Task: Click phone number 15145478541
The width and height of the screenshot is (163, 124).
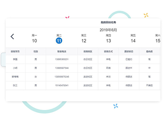Action: (x=62, y=85)
